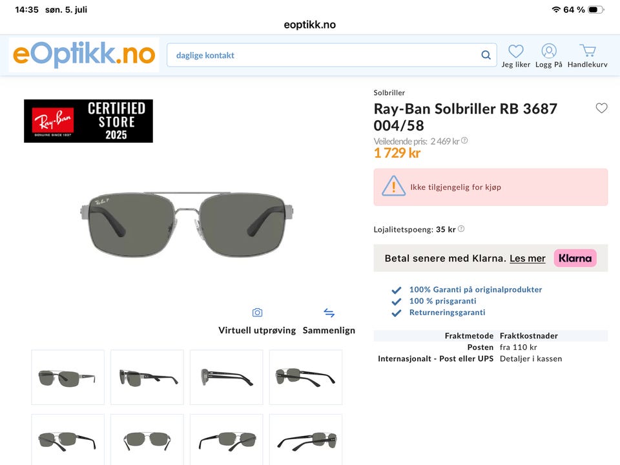This screenshot has height=465, width=620.
Task: Click the Sammenlign compare arrows icon
Action: (x=329, y=313)
